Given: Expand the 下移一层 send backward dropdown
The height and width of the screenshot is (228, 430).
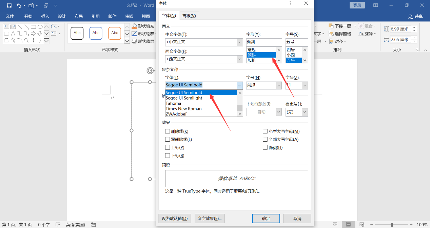Looking at the screenshot, I should 355,26.
